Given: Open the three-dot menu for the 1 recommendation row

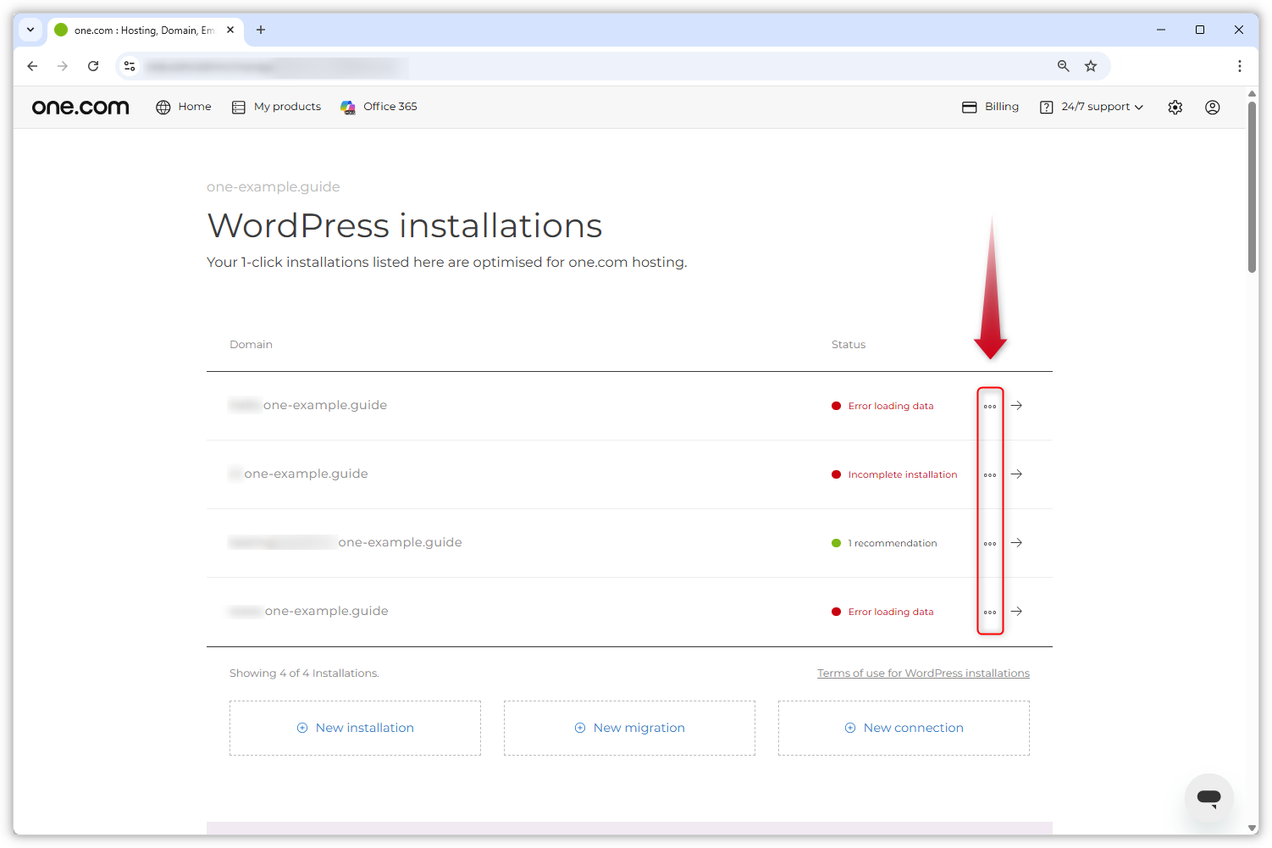Looking at the screenshot, I should [x=990, y=544].
